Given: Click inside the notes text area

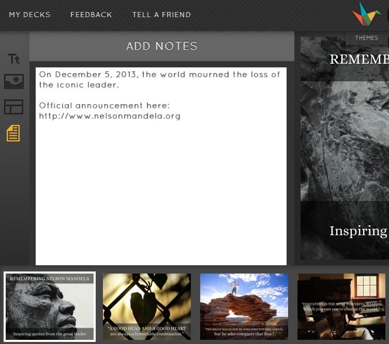Looking at the screenshot, I should click(x=161, y=166).
